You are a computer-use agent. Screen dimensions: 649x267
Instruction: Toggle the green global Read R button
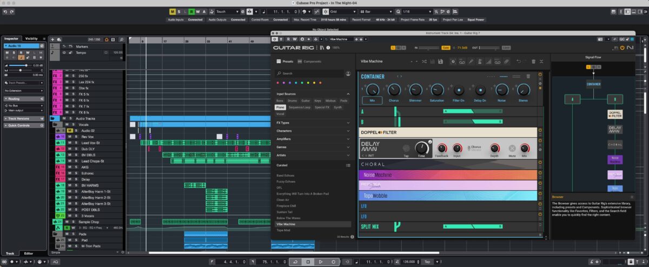pos(191,11)
